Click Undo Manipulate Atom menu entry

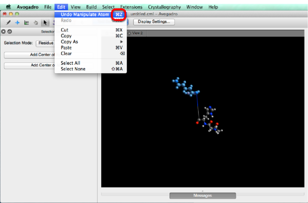click(85, 15)
